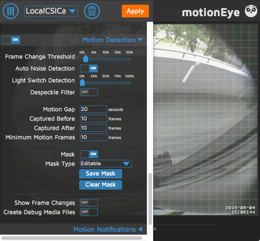The image size is (260, 241).
Task: Turn off the Mask switch
Action: (x=89, y=154)
